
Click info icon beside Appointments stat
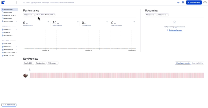(48, 22)
